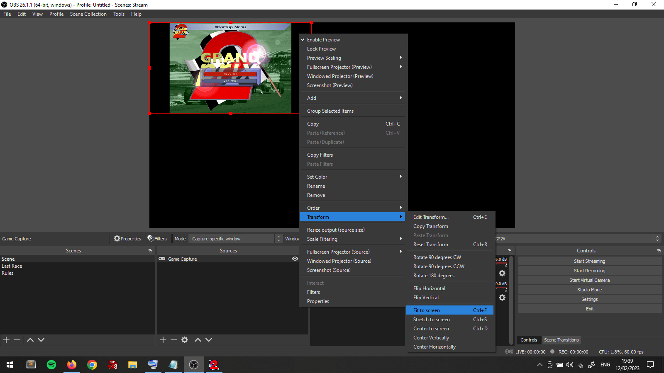The image size is (664, 373).
Task: Uncheck Enable Preview in context menu
Action: click(323, 40)
